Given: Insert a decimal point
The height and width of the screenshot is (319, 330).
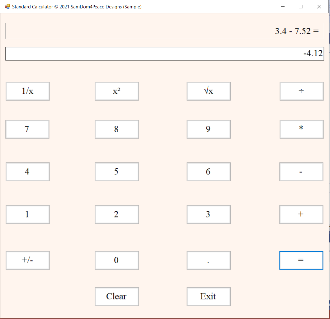Looking at the screenshot, I should [x=209, y=260].
